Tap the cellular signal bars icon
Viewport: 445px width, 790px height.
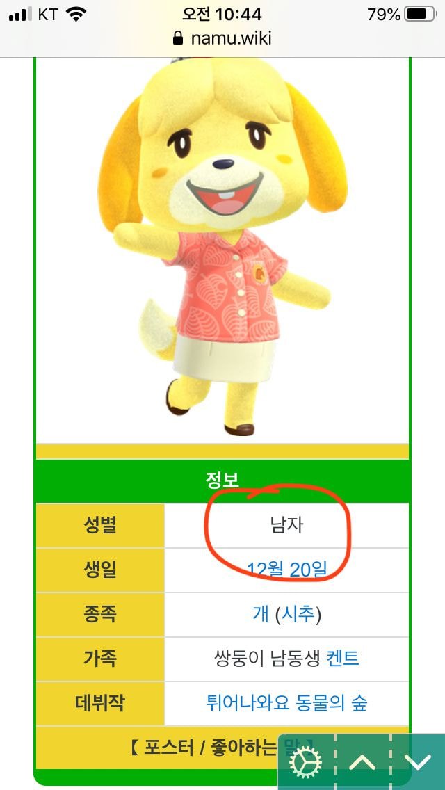20,15
